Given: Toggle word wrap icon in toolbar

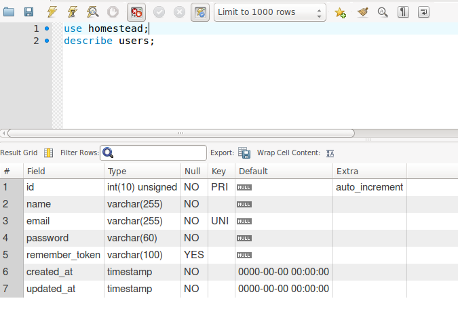Looking at the screenshot, I should tap(423, 12).
